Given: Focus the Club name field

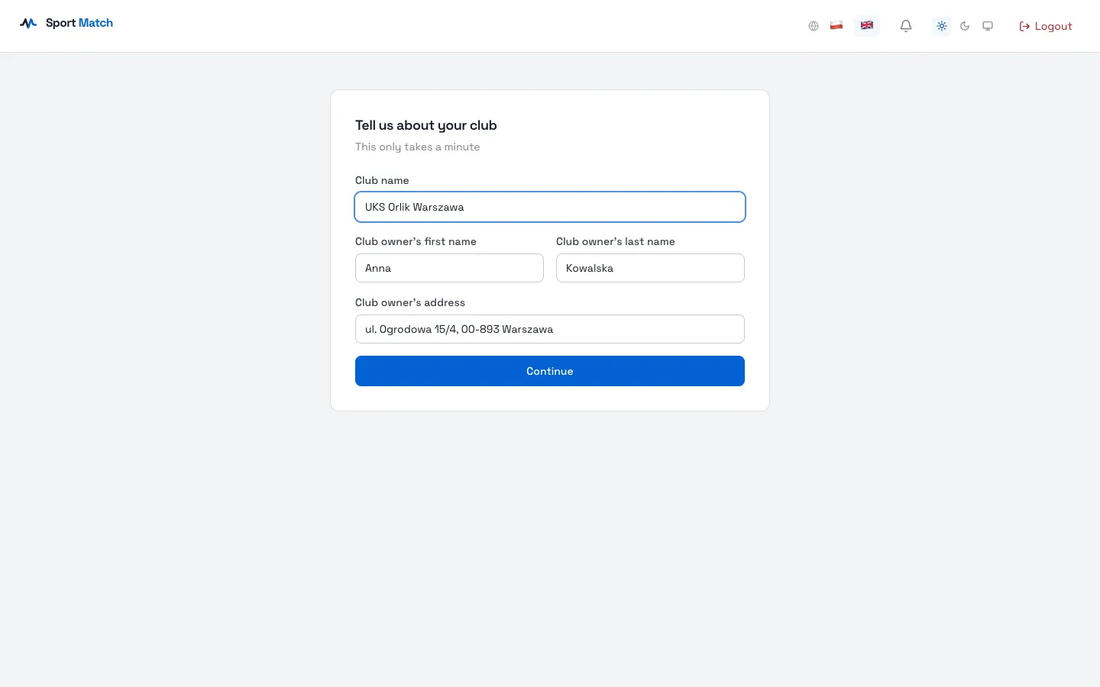Looking at the screenshot, I should point(550,207).
